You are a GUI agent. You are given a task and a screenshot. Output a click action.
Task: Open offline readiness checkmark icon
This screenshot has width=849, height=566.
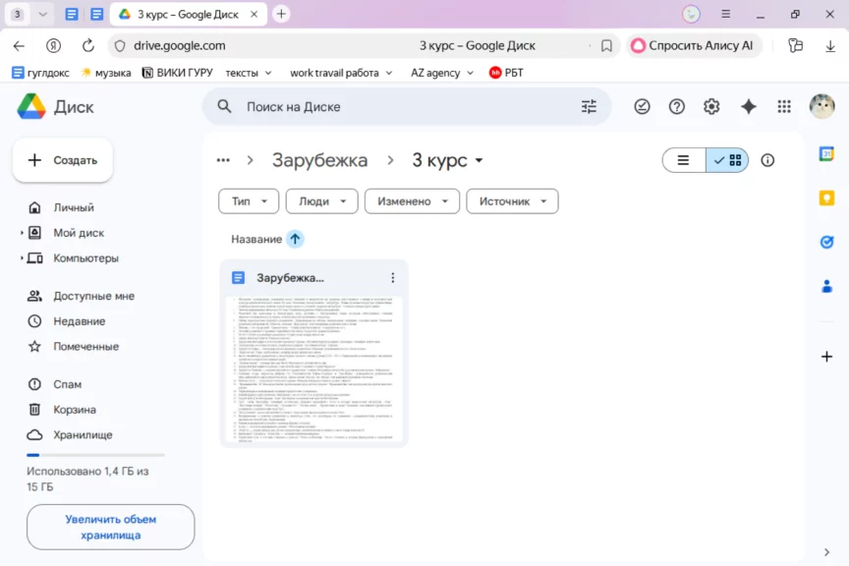coord(642,107)
